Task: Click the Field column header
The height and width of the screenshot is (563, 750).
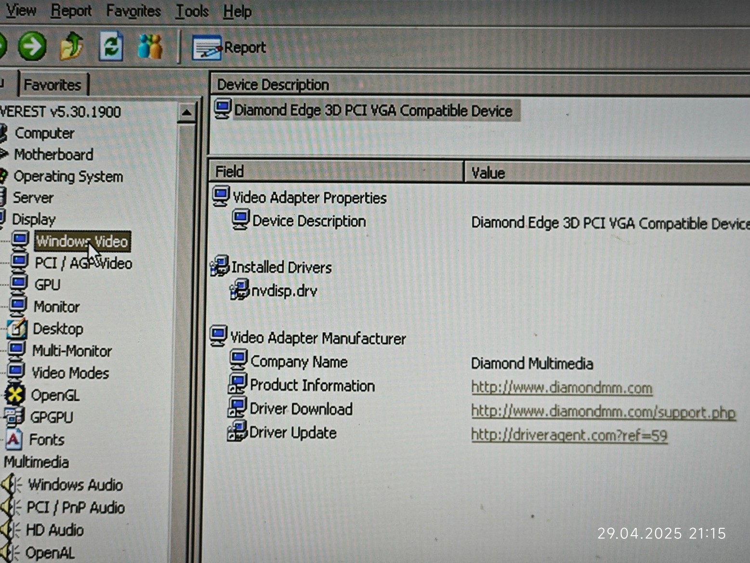Action: pyautogui.click(x=336, y=172)
